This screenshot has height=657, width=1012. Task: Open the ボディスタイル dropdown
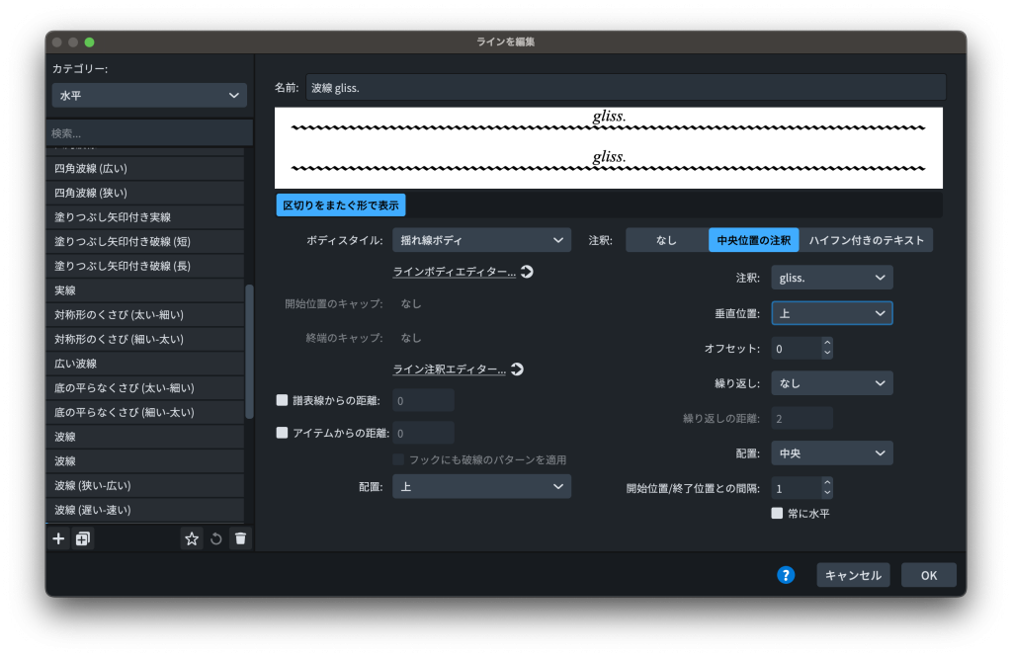(x=481, y=240)
